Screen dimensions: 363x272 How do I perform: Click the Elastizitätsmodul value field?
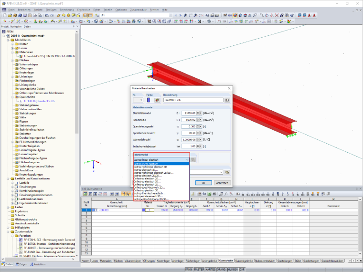pyautogui.click(x=189, y=113)
